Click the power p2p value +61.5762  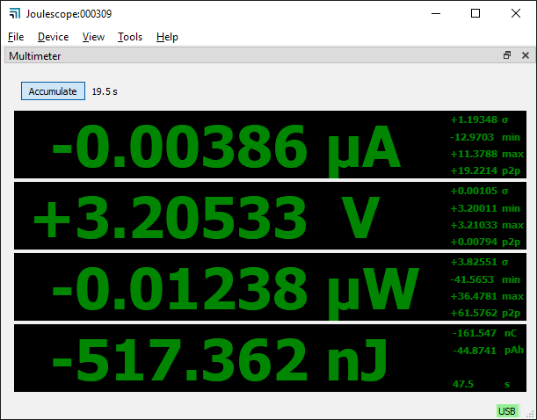tap(474, 313)
